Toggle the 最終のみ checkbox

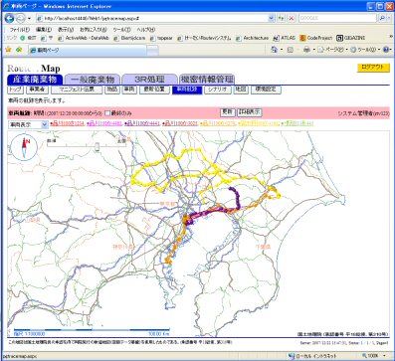coord(107,113)
